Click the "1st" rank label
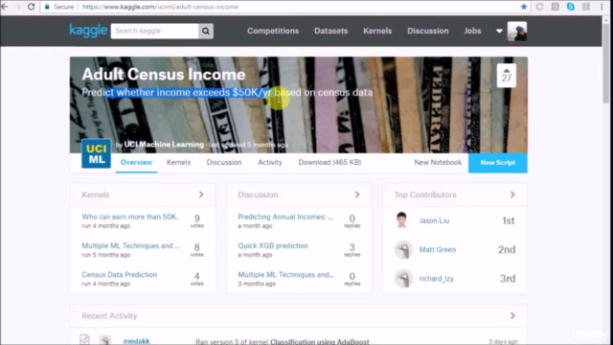Image resolution: width=613 pixels, height=345 pixels. (x=509, y=220)
